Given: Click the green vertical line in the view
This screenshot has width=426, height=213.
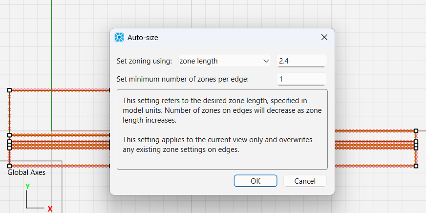Looking at the screenshot, I should pos(51,65).
